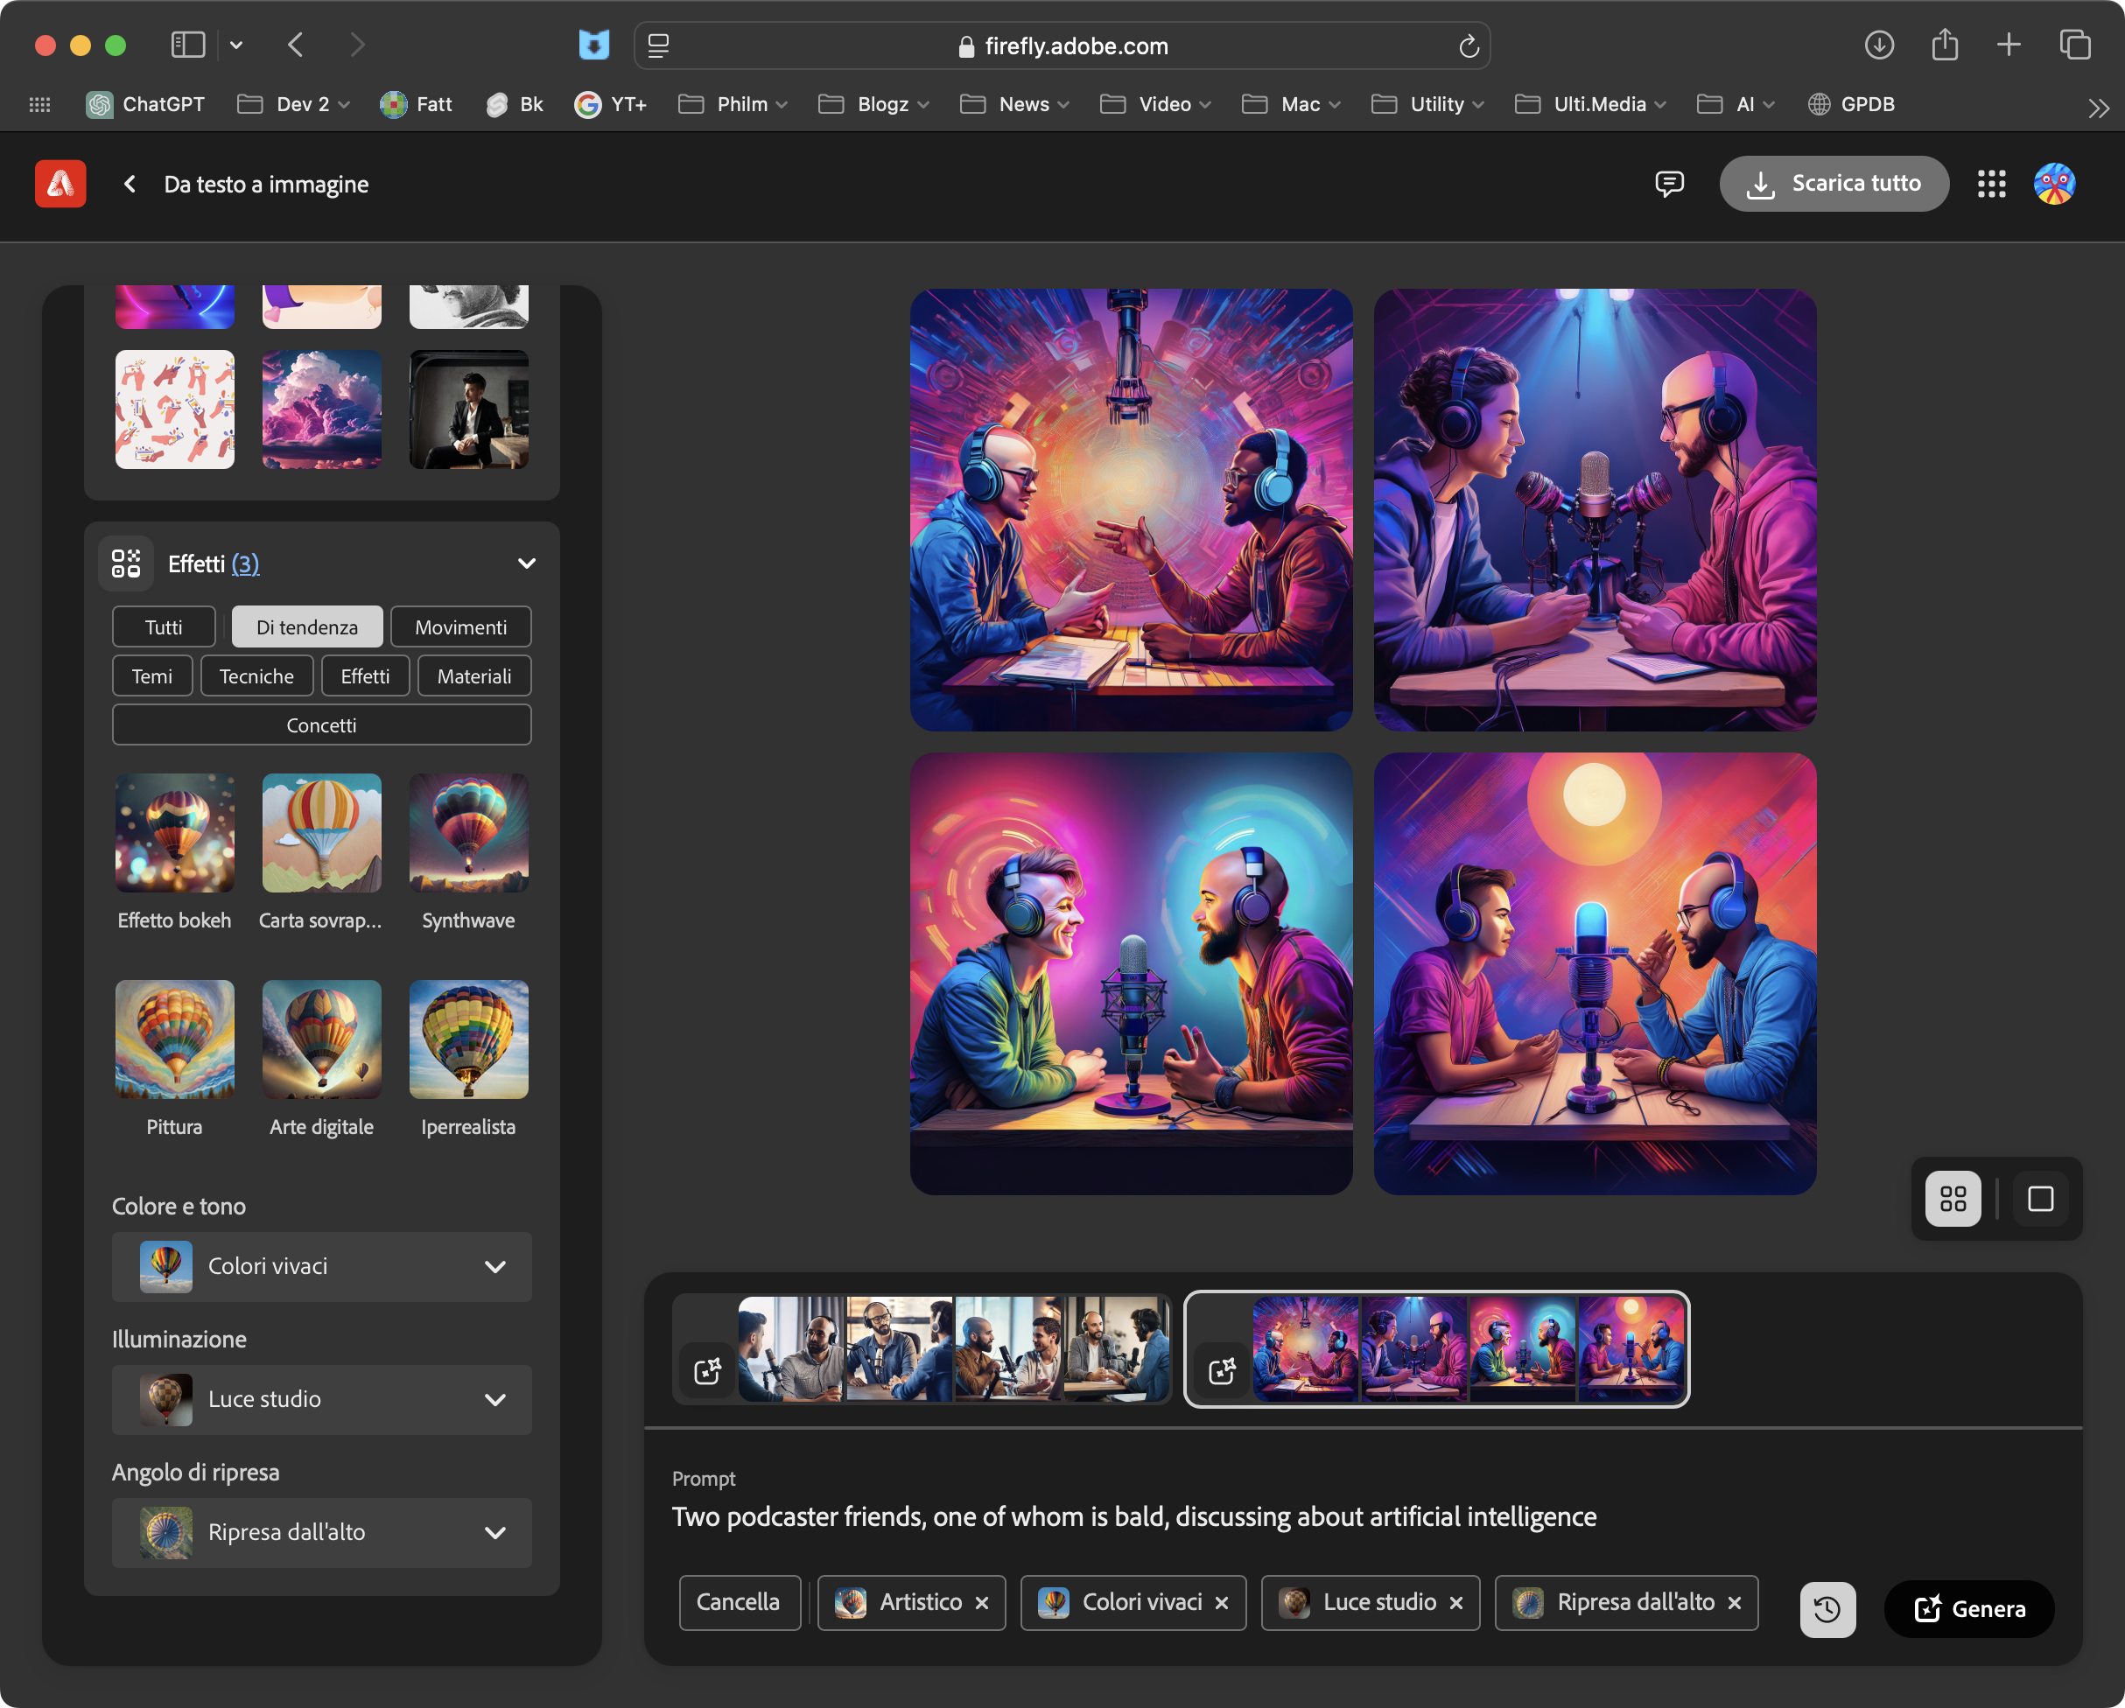Collapse the Effetti section chevron
The height and width of the screenshot is (1708, 2125).
(526, 563)
